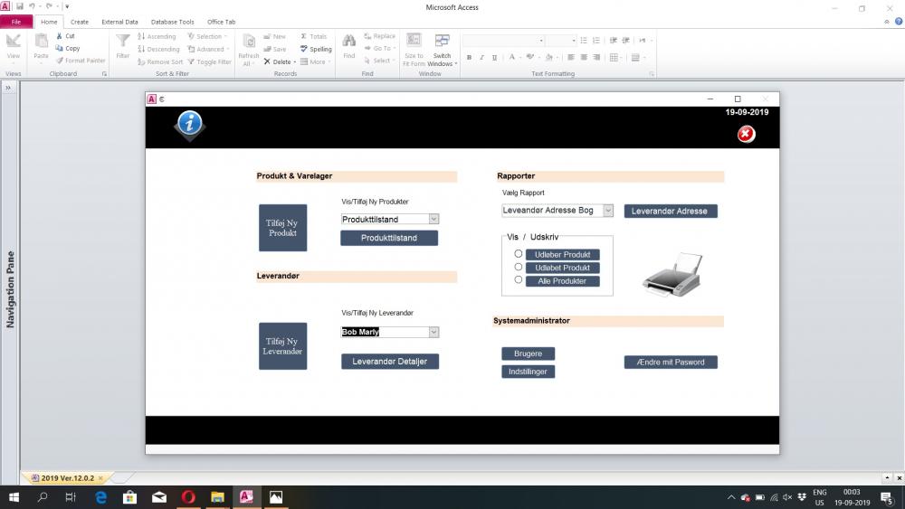Screen dimensions: 905x509
Task: Click the Tilføj Ny Produkt button
Action: pyautogui.click(x=282, y=228)
